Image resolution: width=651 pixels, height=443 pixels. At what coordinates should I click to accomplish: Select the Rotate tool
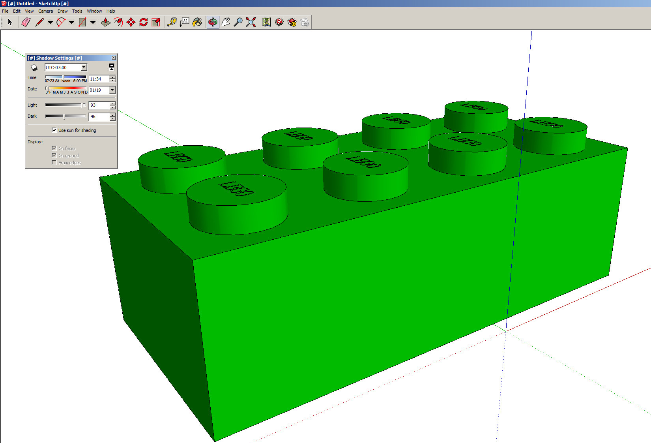143,22
